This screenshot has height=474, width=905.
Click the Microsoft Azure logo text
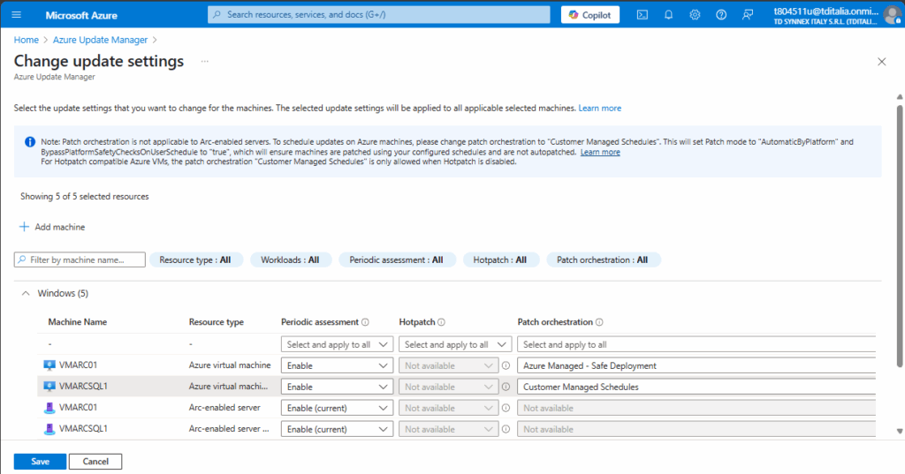point(81,15)
